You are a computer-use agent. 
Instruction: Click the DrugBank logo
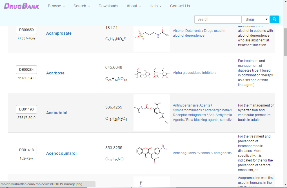click(21, 6)
